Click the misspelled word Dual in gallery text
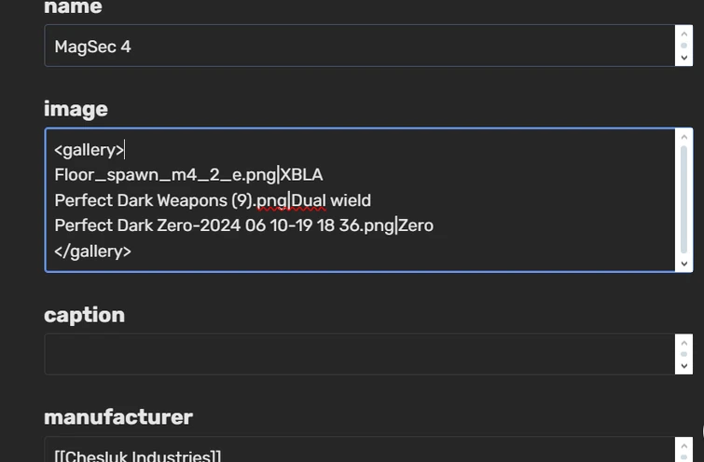Screen dimensions: 704x462 click(x=309, y=200)
